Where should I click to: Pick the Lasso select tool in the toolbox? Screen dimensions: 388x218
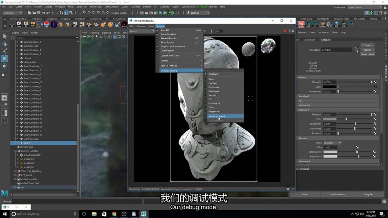[x=5, y=44]
